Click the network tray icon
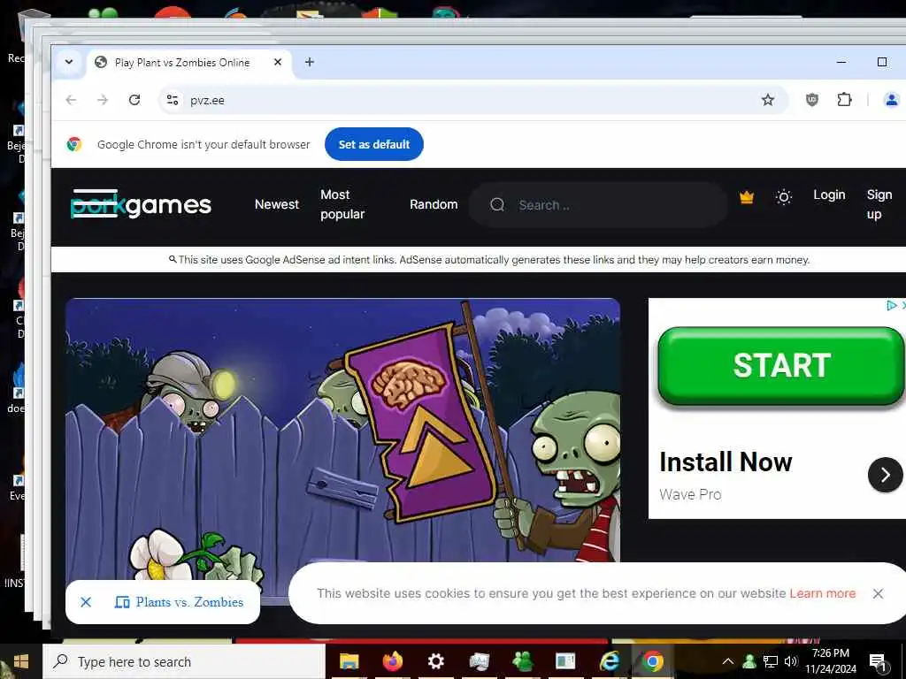The width and height of the screenshot is (906, 679). (771, 661)
